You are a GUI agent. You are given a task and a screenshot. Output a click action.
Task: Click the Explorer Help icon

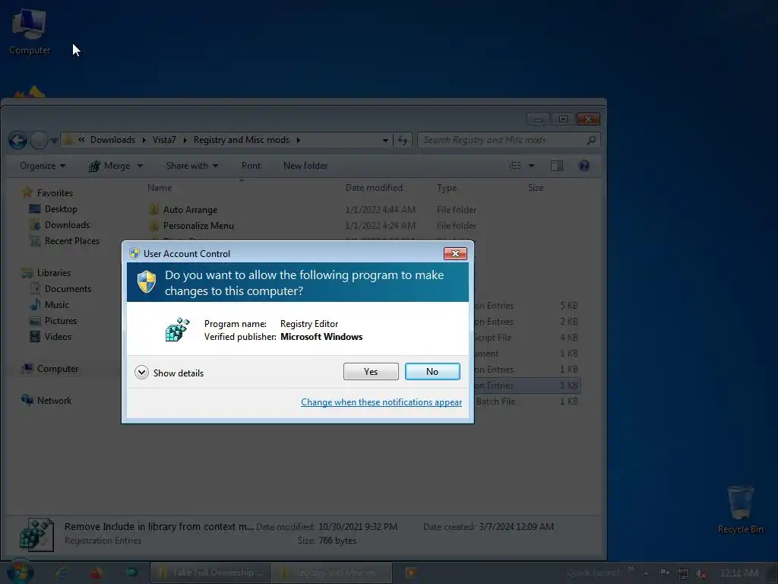point(584,166)
